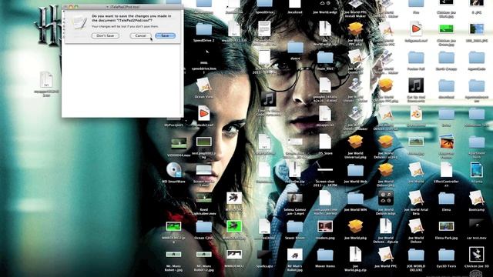Select the Elena folder
The width and height of the screenshot is (493, 277).
pyautogui.click(x=446, y=199)
